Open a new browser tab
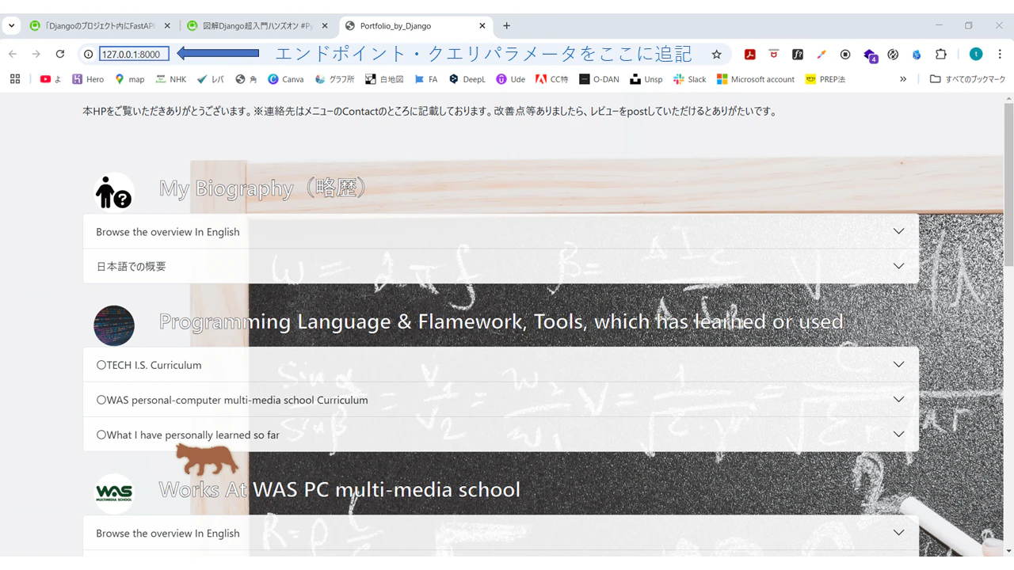1014x570 pixels. (x=507, y=25)
